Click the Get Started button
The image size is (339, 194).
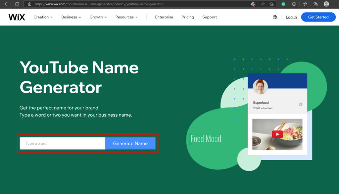[x=318, y=17]
